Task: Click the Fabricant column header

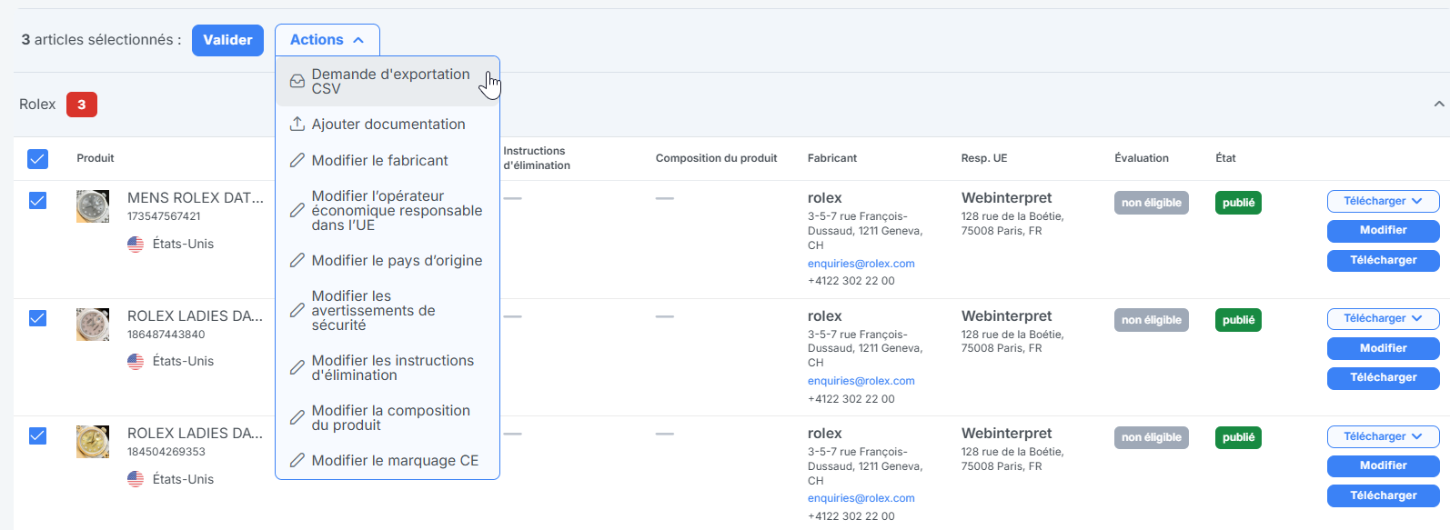Action: (832, 158)
